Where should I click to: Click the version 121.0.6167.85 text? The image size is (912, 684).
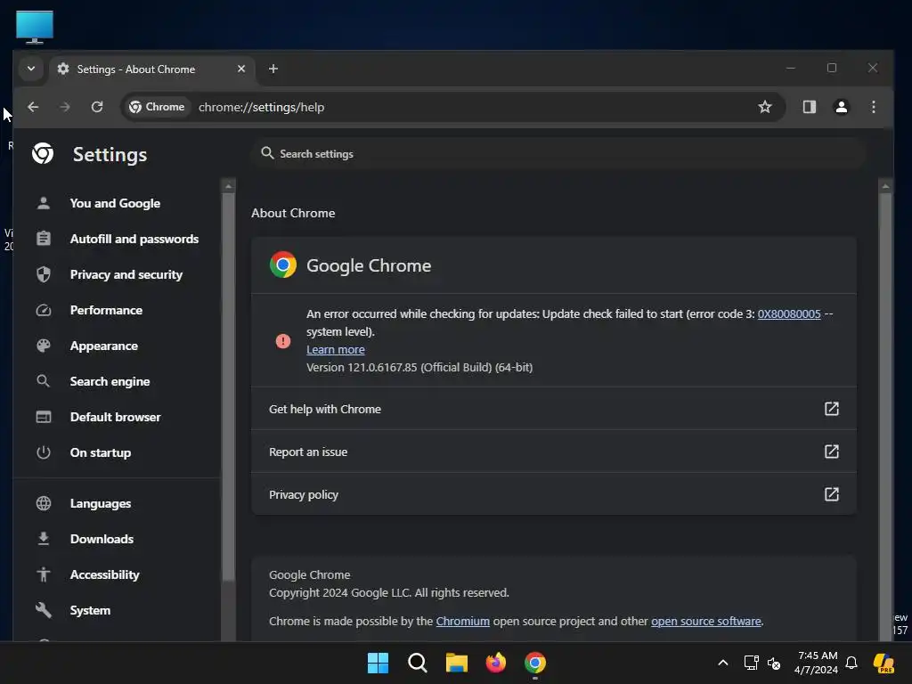419,368
